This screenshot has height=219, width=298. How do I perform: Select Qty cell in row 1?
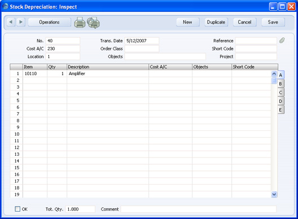click(x=57, y=73)
